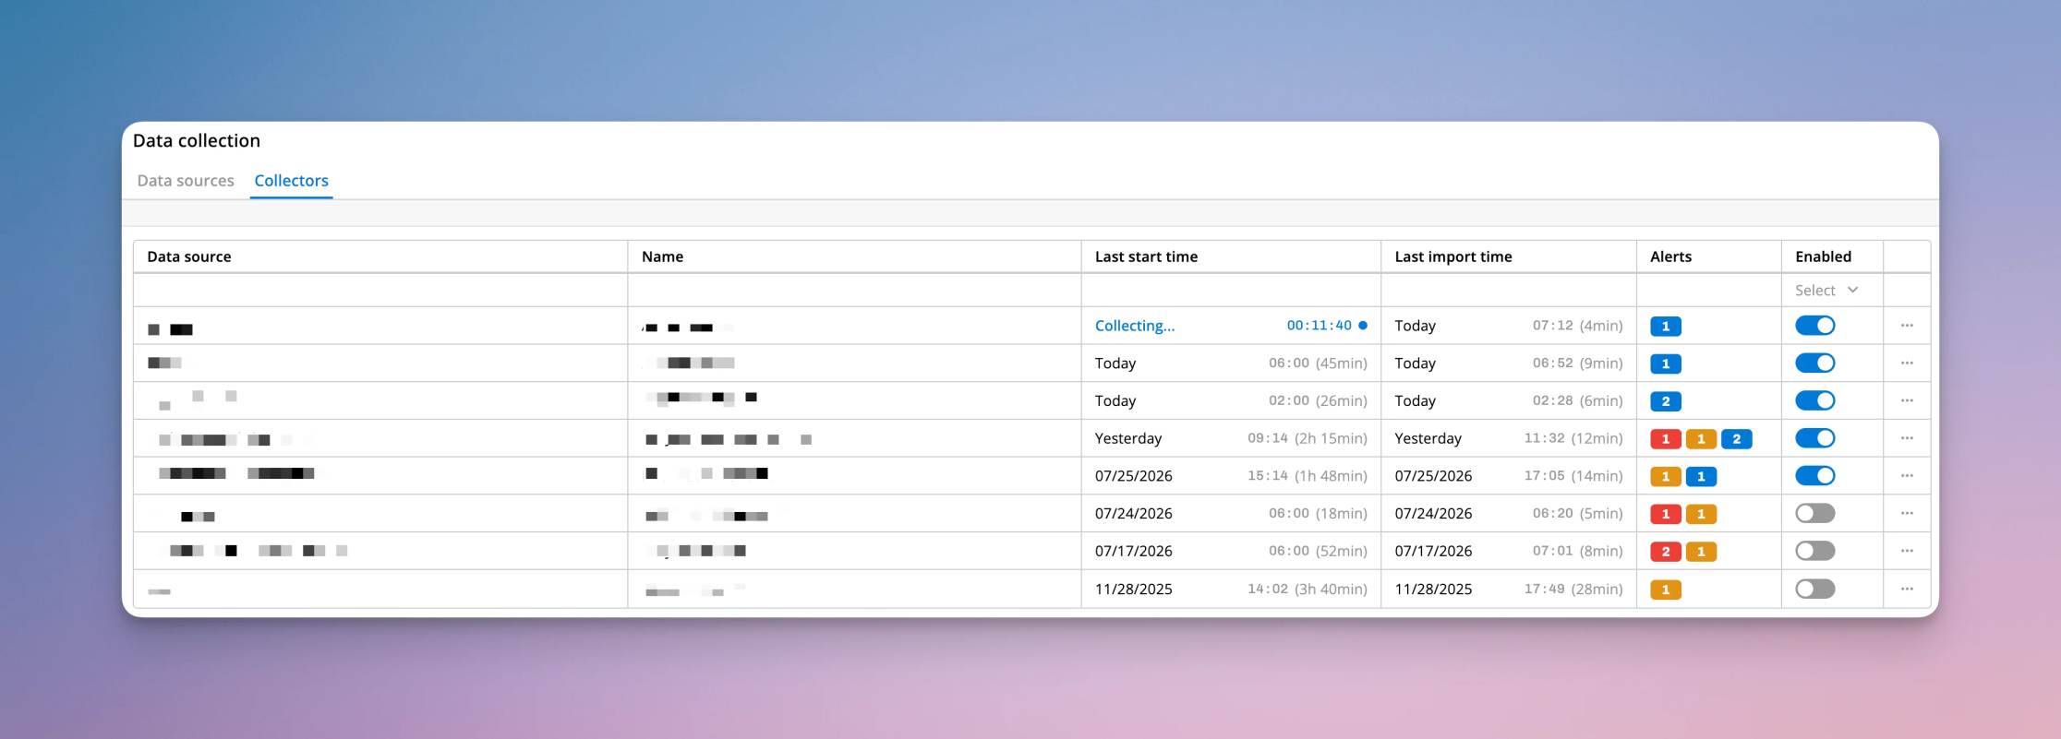Disable the collector started Today at 06:00
Screen dimensions: 2061x739
pos(1815,364)
